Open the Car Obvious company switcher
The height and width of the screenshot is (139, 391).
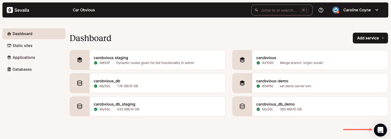(84, 10)
